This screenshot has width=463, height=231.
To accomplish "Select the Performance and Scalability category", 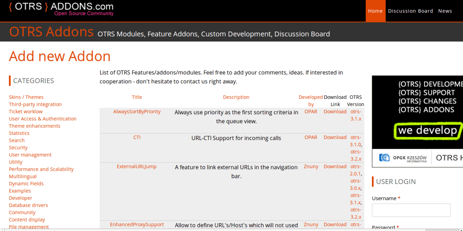I will coord(41,169).
